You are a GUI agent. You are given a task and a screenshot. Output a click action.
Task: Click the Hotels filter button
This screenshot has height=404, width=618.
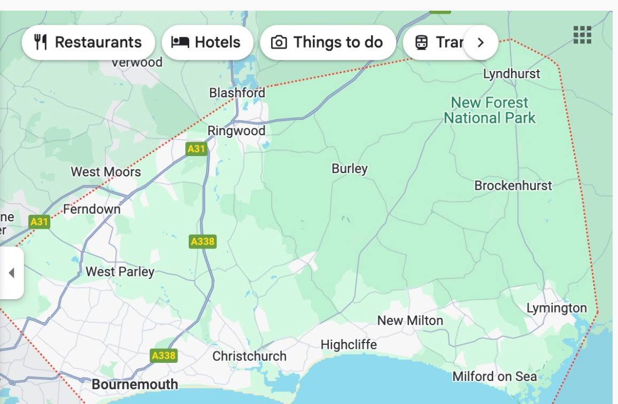207,42
